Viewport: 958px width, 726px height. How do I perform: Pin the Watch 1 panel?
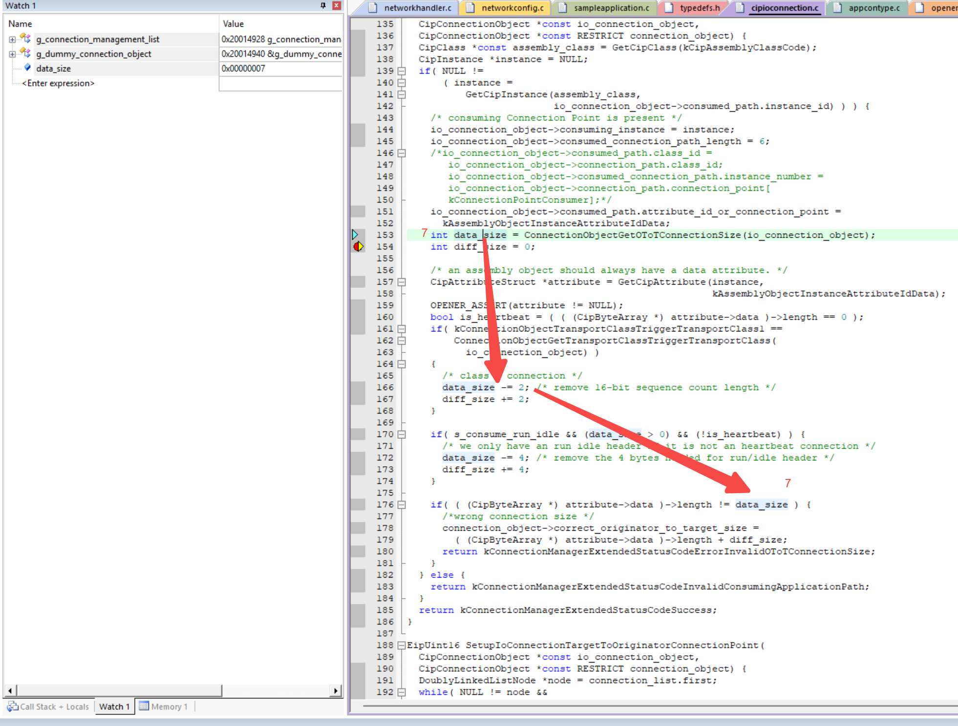click(x=323, y=5)
